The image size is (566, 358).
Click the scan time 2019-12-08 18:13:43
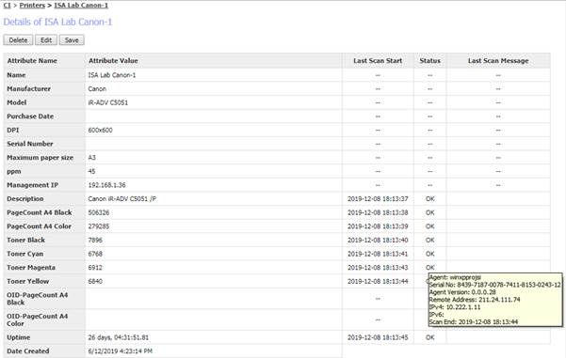tap(378, 268)
